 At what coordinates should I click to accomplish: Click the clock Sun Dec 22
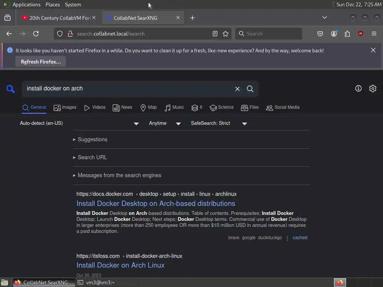click(359, 4)
